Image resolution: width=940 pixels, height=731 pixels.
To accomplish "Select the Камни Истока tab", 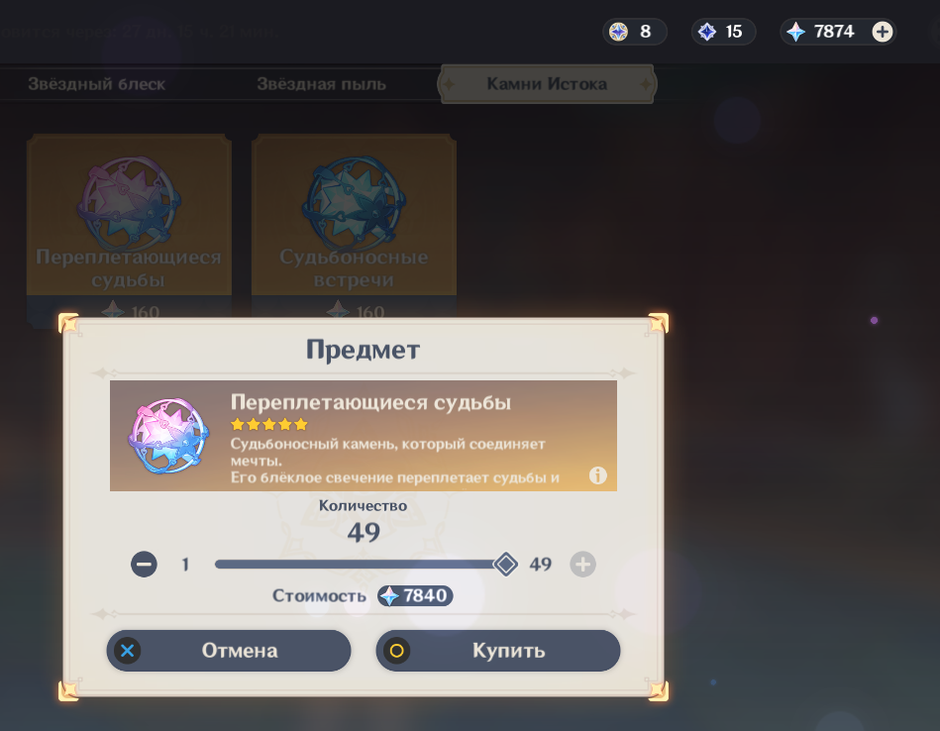I will (x=547, y=84).
